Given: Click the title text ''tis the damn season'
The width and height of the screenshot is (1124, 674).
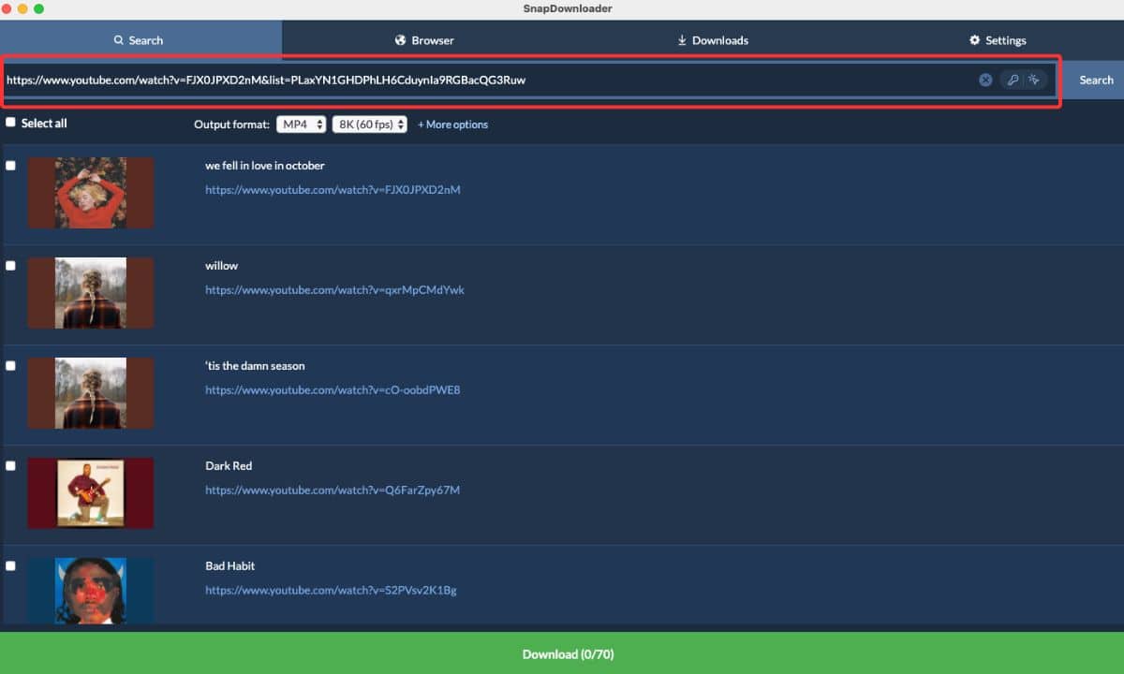Looking at the screenshot, I should pos(255,366).
